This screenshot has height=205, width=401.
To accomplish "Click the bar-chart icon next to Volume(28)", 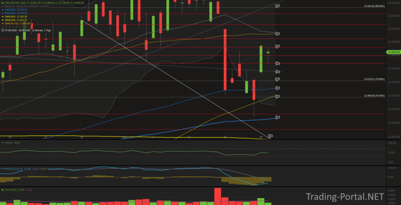I will [x=3, y=190].
